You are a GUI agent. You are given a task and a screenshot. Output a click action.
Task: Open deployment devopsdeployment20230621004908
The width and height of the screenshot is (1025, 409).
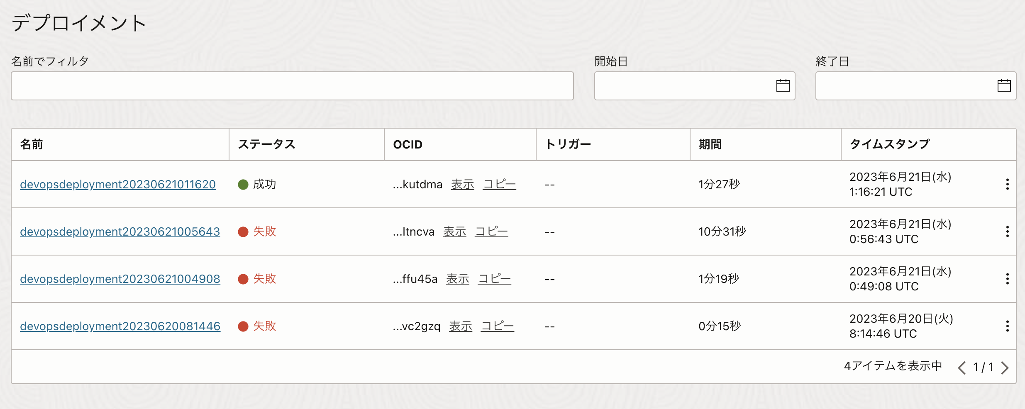pyautogui.click(x=120, y=279)
